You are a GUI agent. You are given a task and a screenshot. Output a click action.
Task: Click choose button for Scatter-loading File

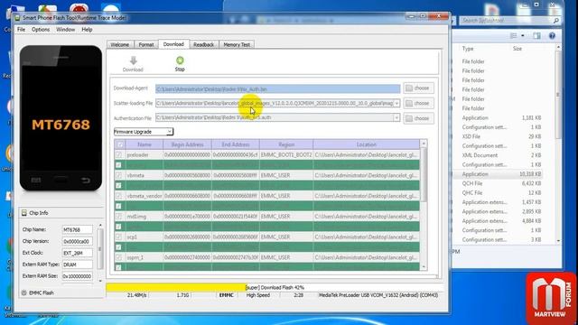(x=418, y=104)
